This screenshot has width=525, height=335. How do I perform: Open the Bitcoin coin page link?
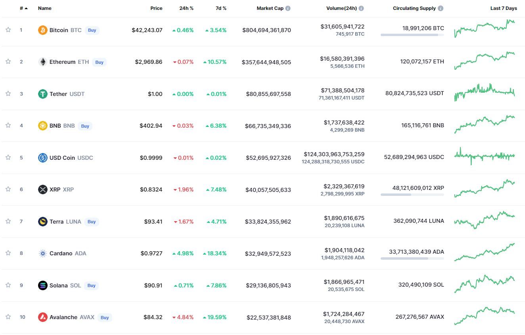(x=65, y=30)
